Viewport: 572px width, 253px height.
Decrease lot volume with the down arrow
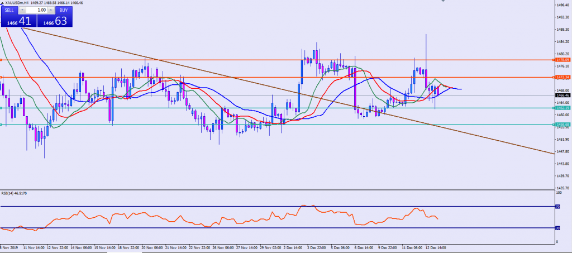pos(22,10)
